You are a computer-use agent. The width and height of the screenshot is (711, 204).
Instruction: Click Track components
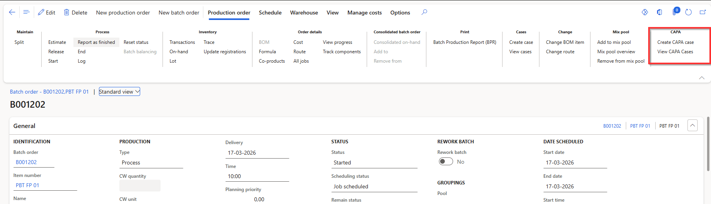[x=342, y=52]
